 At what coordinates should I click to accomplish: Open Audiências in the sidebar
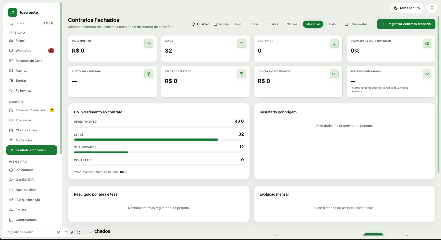point(32,140)
